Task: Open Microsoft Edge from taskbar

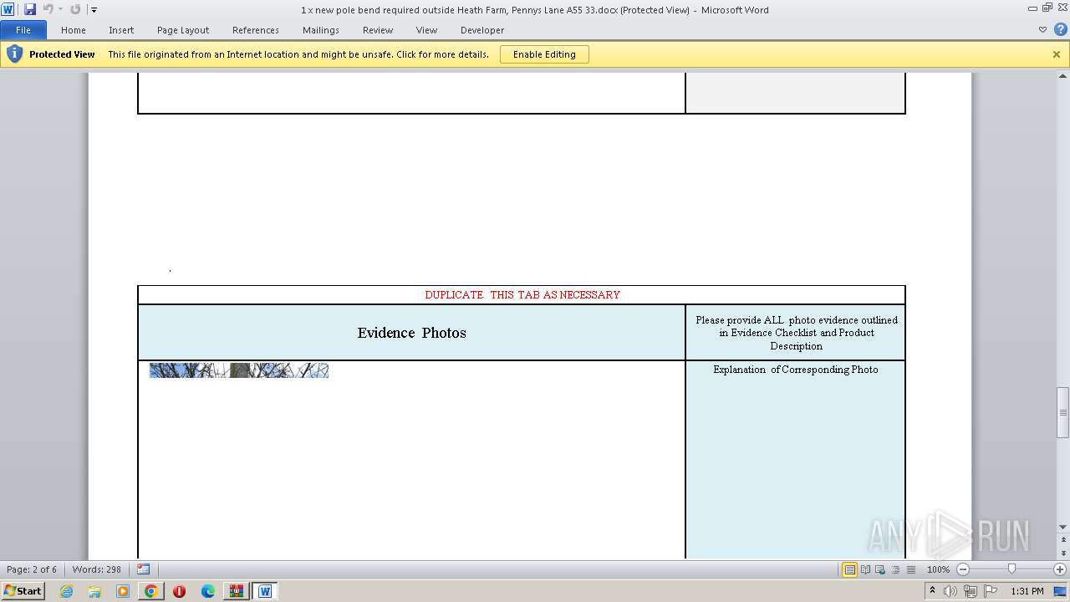Action: point(208,591)
